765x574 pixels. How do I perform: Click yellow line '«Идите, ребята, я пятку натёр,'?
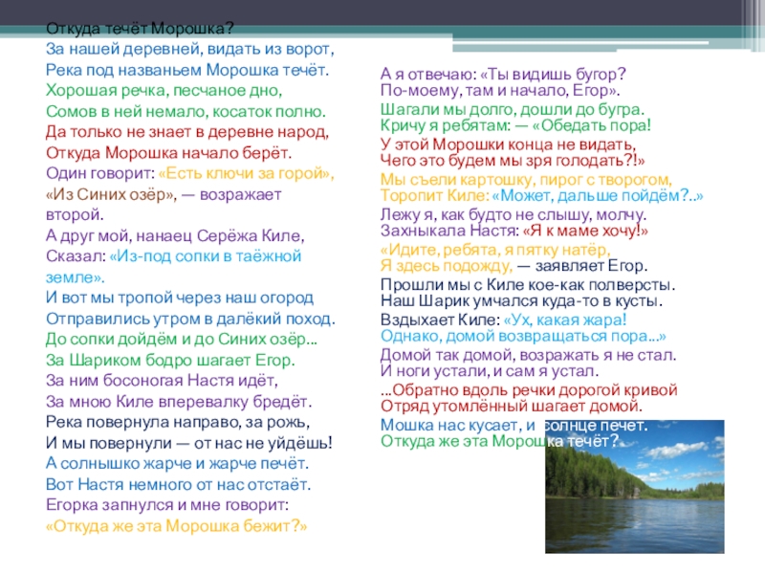pos(495,250)
